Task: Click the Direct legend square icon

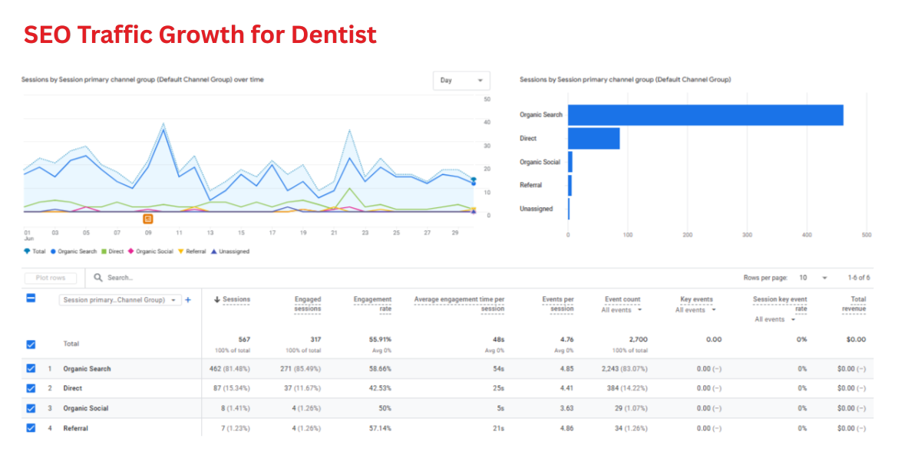Action: pos(104,251)
